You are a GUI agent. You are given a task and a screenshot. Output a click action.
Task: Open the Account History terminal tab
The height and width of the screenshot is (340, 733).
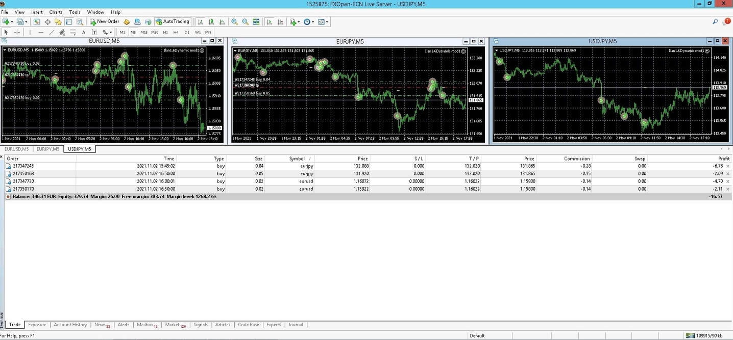coord(70,325)
